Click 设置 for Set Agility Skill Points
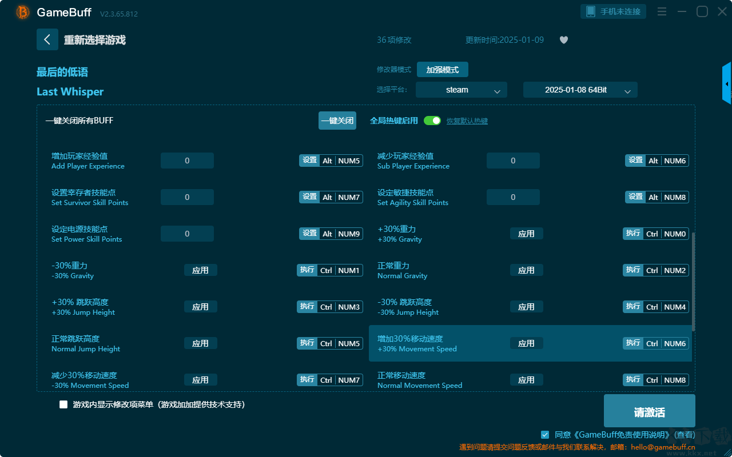This screenshot has width=732, height=457. [x=635, y=197]
